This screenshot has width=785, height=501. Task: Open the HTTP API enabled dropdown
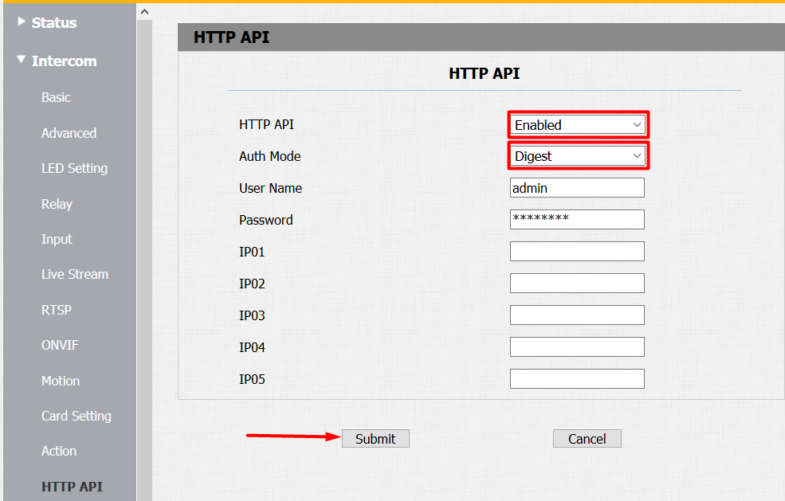point(578,124)
